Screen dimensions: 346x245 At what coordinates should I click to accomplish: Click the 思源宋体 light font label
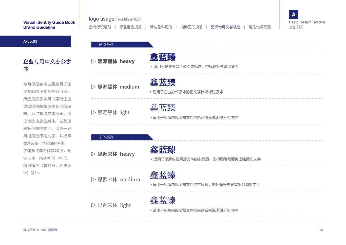click(114, 205)
